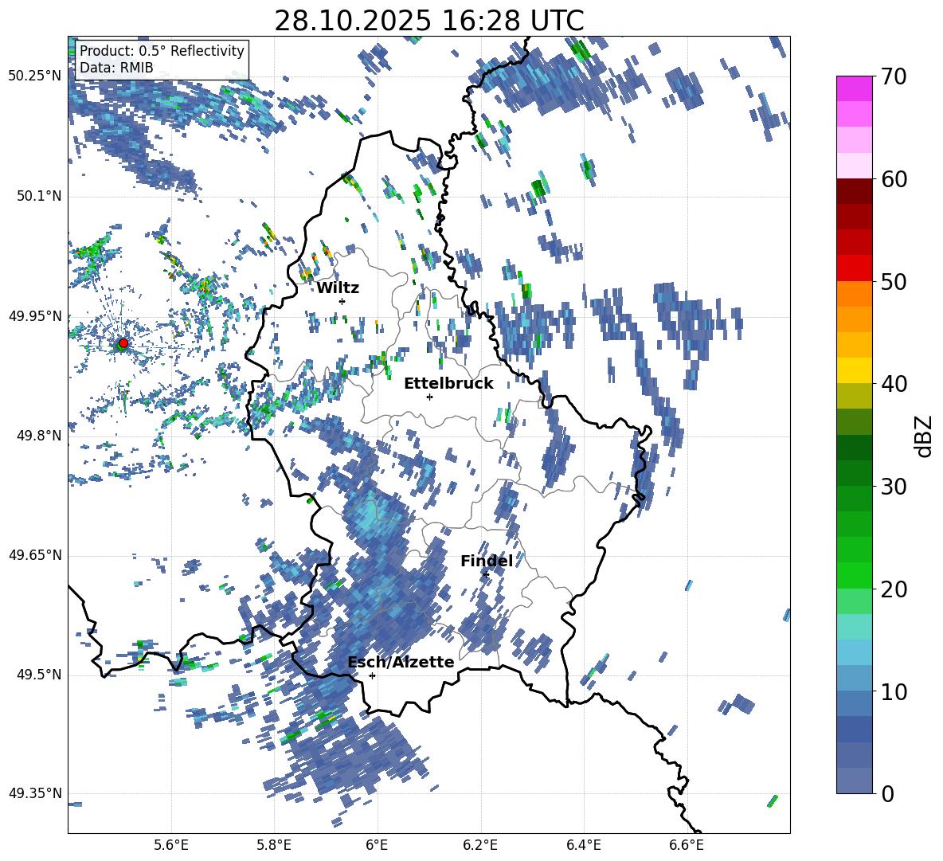Image resolution: width=943 pixels, height=861 pixels.
Task: Click the Esch/Alzette station cross marker
Action: coord(372,675)
